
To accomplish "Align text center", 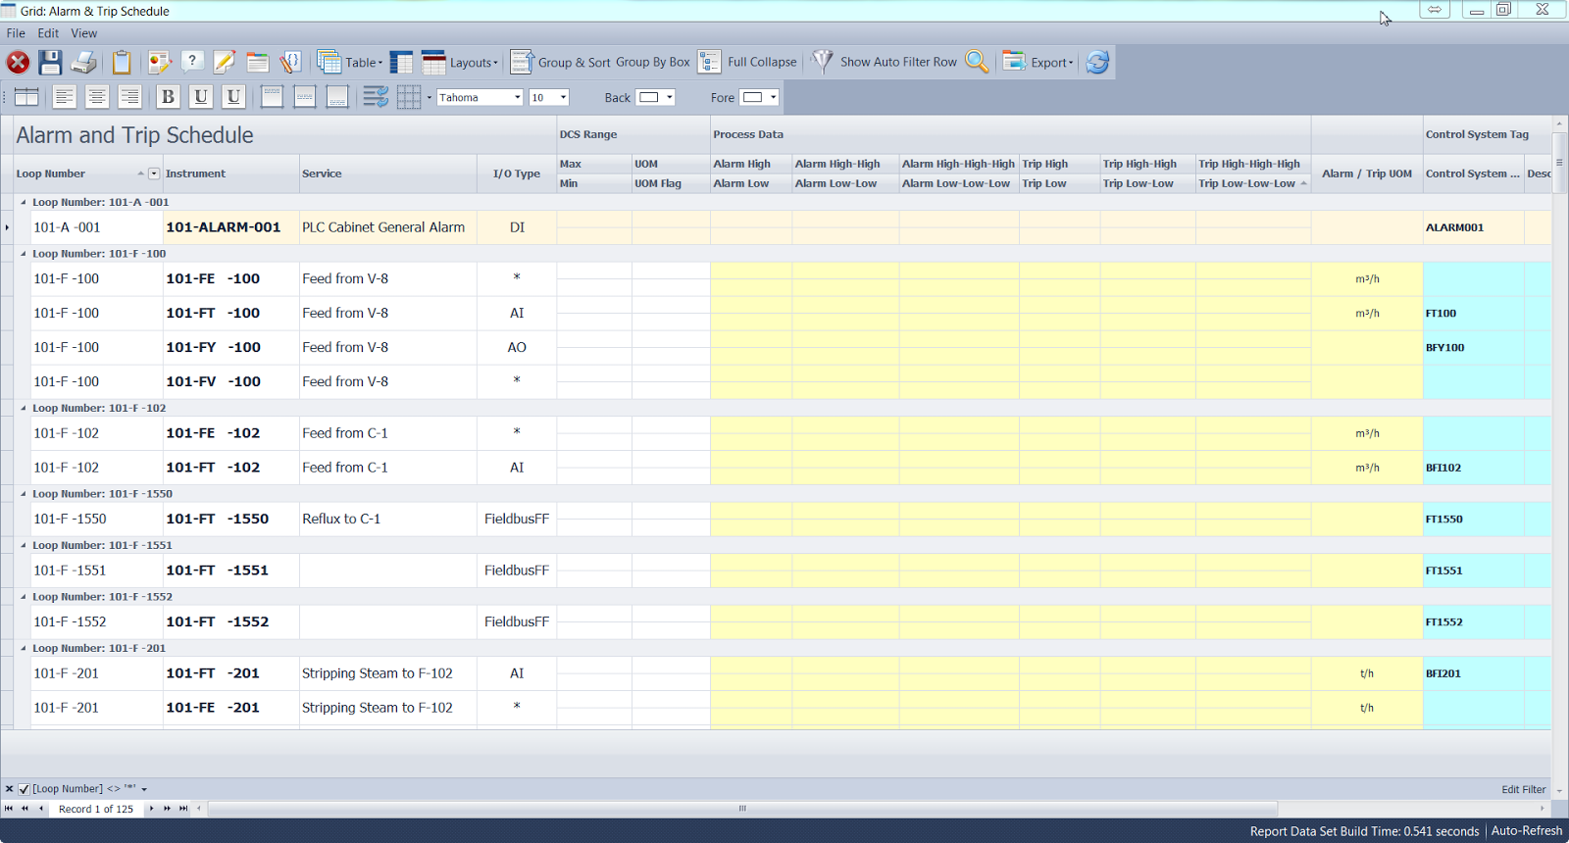I will tap(96, 97).
